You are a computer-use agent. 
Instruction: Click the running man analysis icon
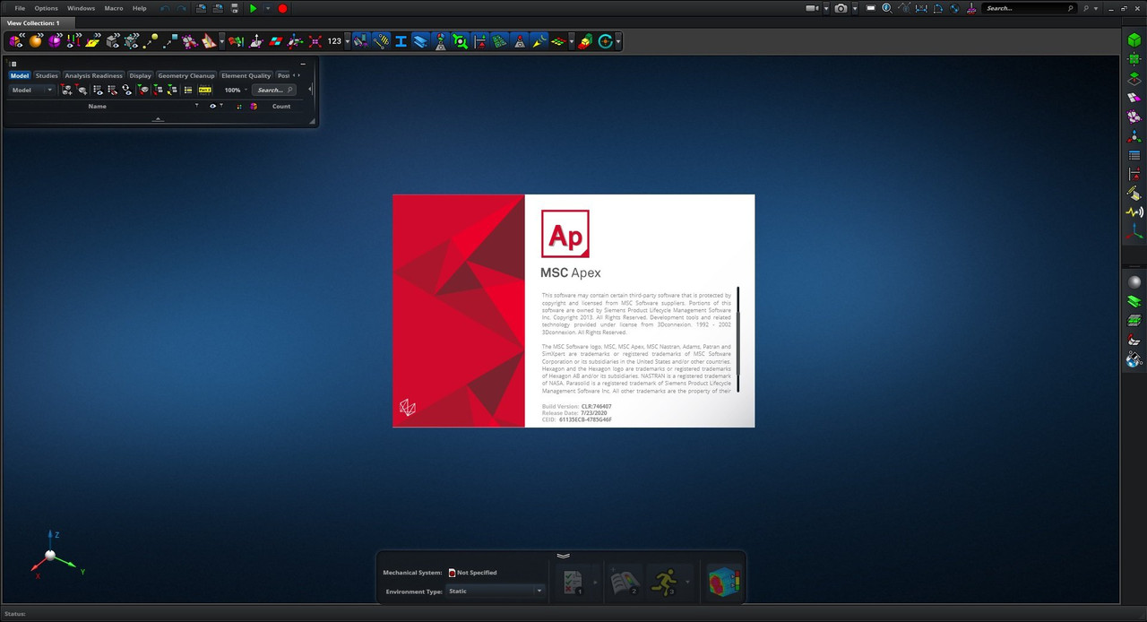[x=664, y=582]
